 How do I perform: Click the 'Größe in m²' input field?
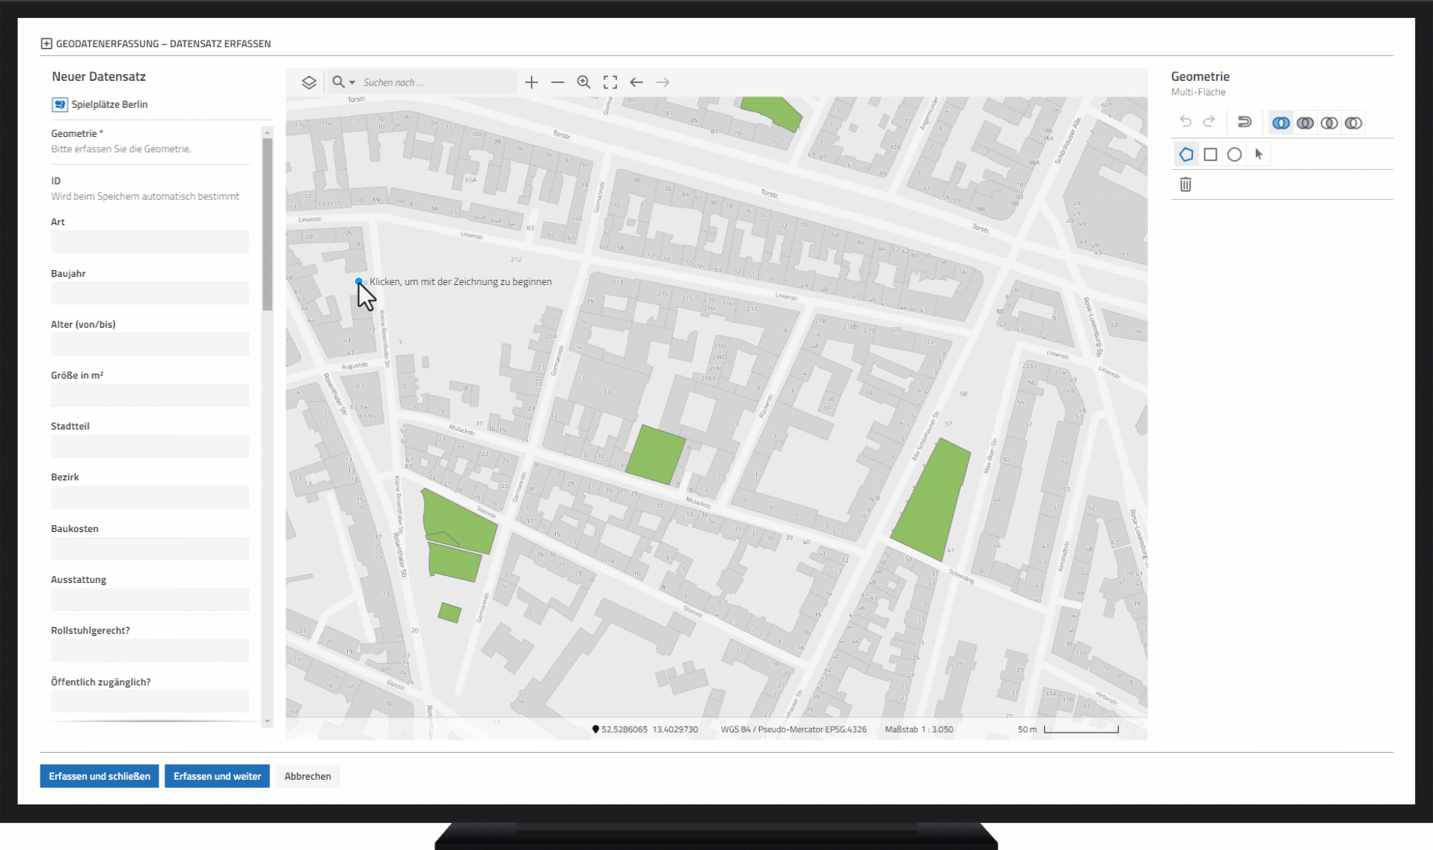pyautogui.click(x=150, y=395)
